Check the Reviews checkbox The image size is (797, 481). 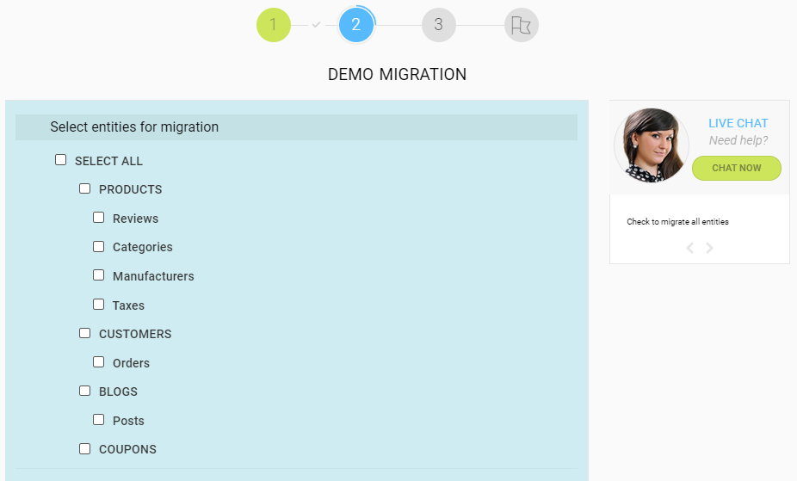pyautogui.click(x=99, y=218)
